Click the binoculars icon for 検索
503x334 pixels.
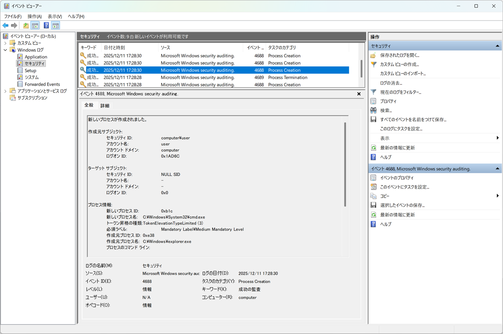(x=373, y=110)
